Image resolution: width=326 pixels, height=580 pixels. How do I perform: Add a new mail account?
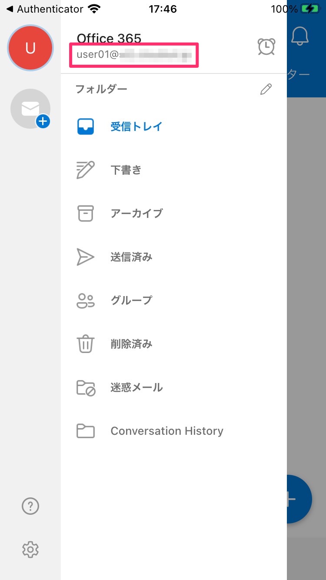(x=30, y=109)
